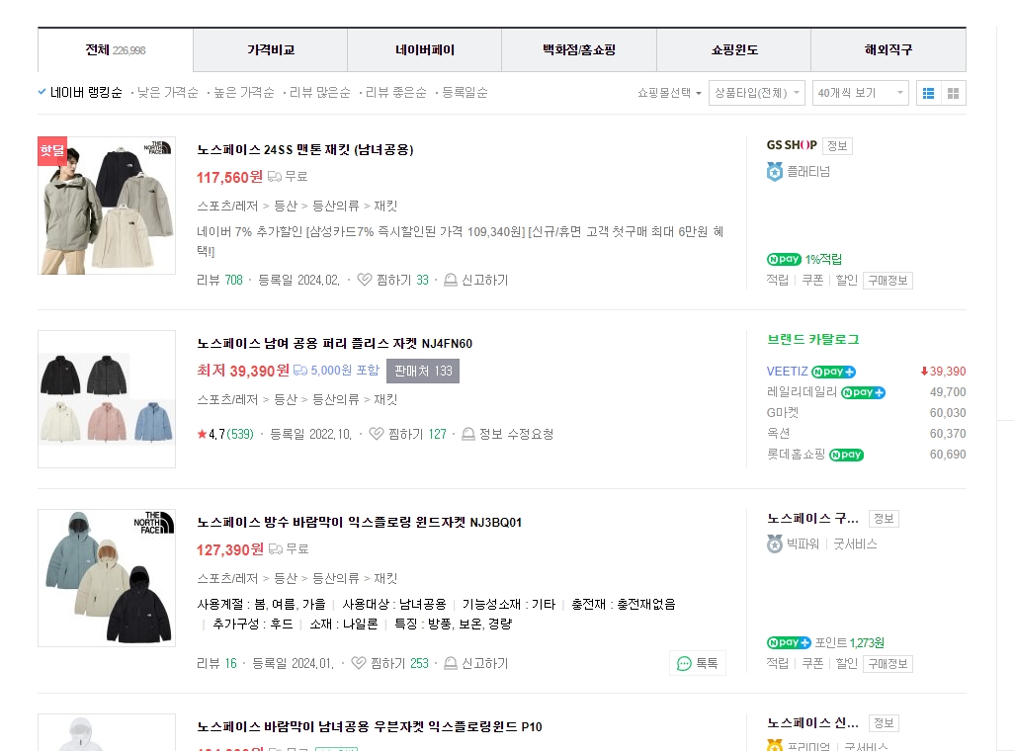This screenshot has height=751, width=1014.
Task: Click bell icon beside 정보 수정요청
Action: point(468,434)
